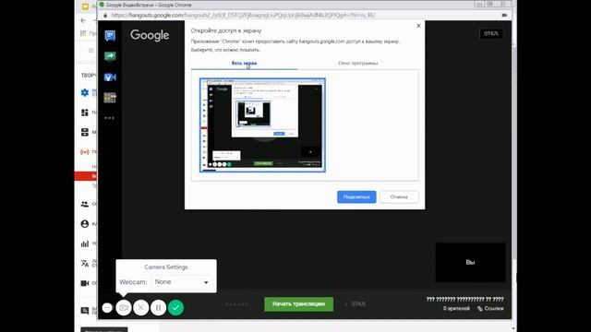This screenshot has height=332, width=591.
Task: Click the channel account icon in background sidebar
Action: pyautogui.click(x=85, y=224)
